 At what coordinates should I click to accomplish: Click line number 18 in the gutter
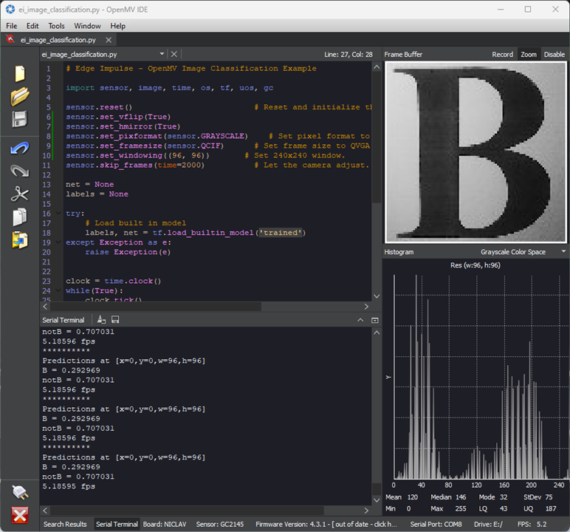pos(47,233)
